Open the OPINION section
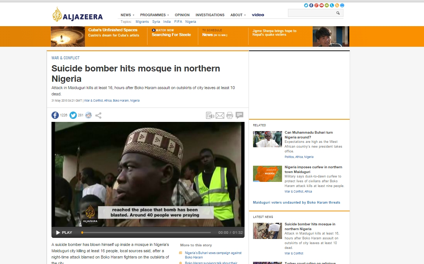Viewport: 424px width, 264px height. pos(182,15)
